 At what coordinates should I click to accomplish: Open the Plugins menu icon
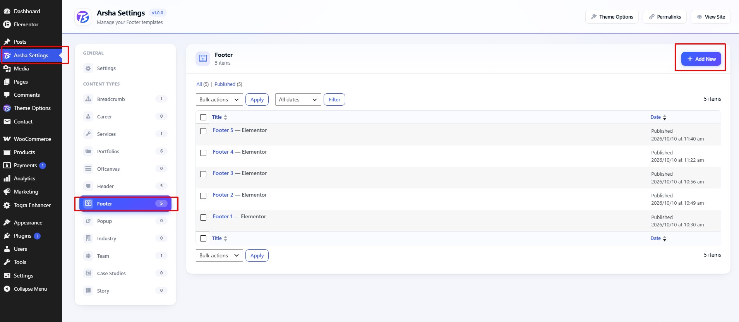7,236
